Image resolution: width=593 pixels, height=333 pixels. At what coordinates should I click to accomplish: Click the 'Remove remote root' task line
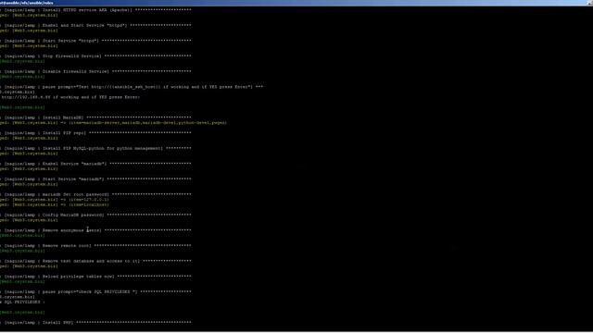pos(95,246)
